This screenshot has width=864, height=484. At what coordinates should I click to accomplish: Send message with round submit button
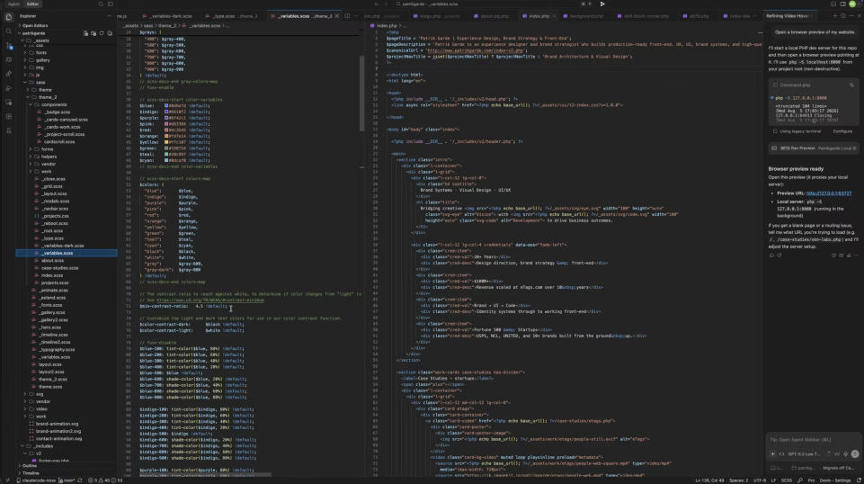(x=855, y=454)
